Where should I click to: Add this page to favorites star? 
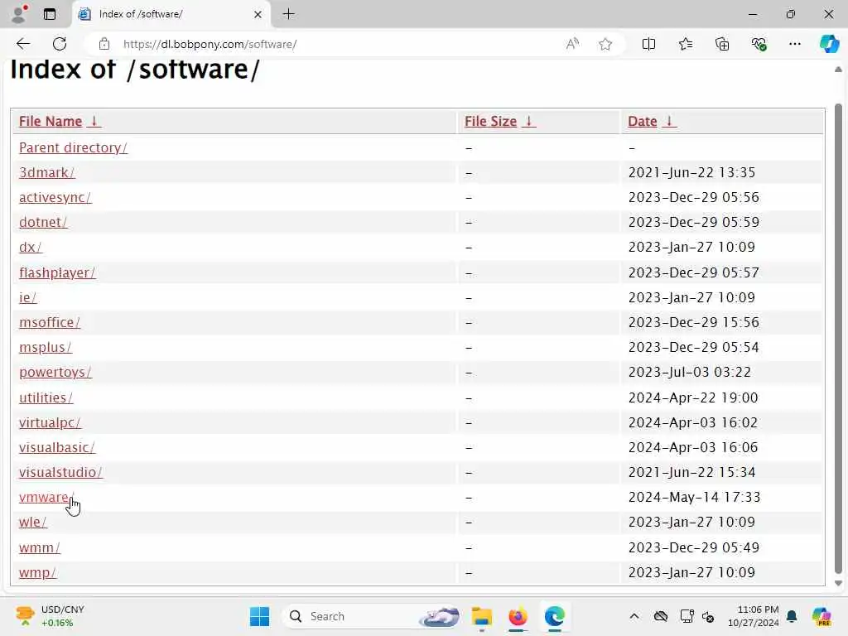tap(605, 44)
